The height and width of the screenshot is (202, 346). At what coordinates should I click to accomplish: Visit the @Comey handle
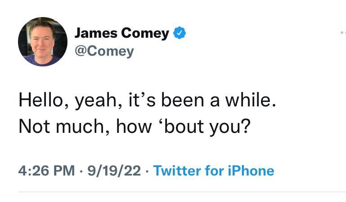[104, 51]
